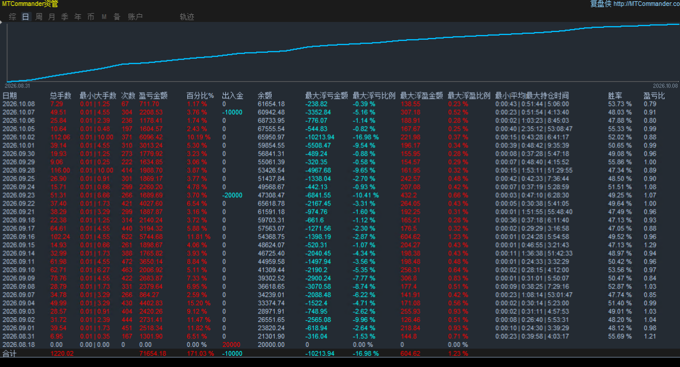Click the 百分比% column header
The height and width of the screenshot is (367, 680).
(200, 96)
